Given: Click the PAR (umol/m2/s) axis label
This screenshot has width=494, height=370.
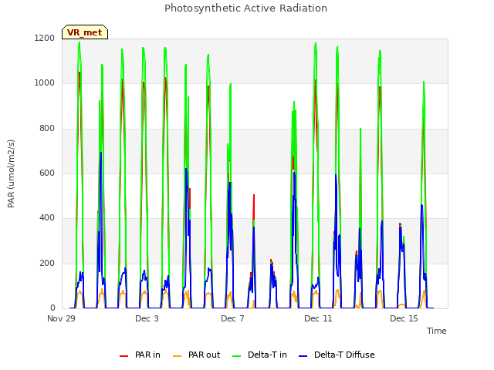Looking at the screenshot, I should click(x=11, y=173).
